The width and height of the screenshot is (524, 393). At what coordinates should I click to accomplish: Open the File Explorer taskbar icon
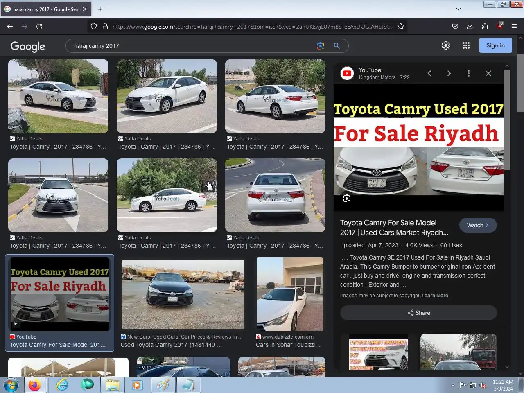113,385
